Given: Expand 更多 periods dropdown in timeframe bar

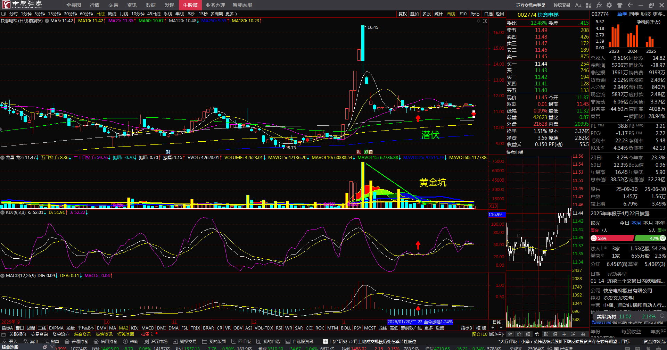Looking at the screenshot, I should (x=231, y=14).
